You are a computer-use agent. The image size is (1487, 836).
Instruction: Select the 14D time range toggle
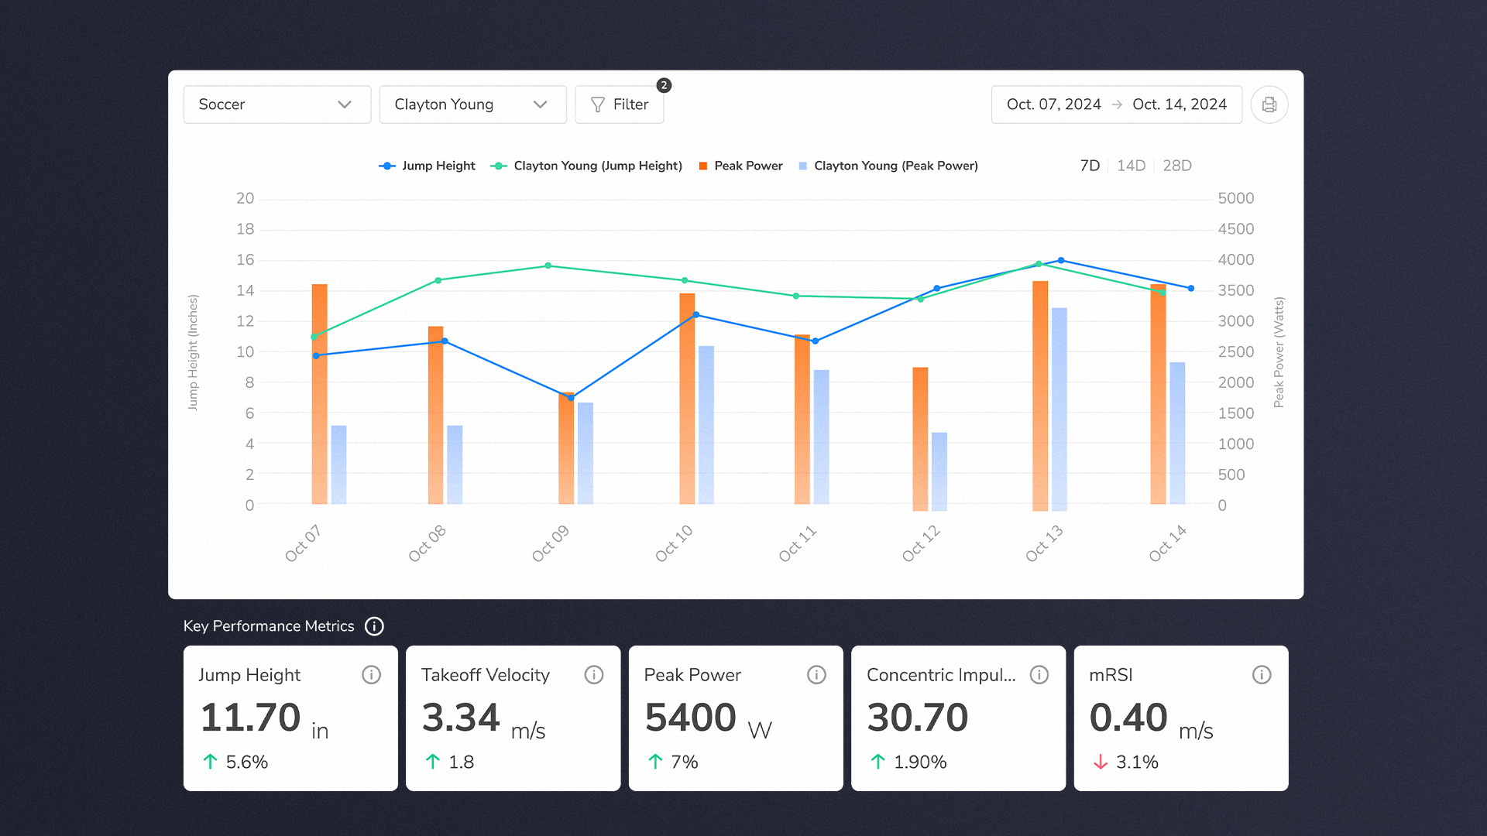click(1132, 166)
